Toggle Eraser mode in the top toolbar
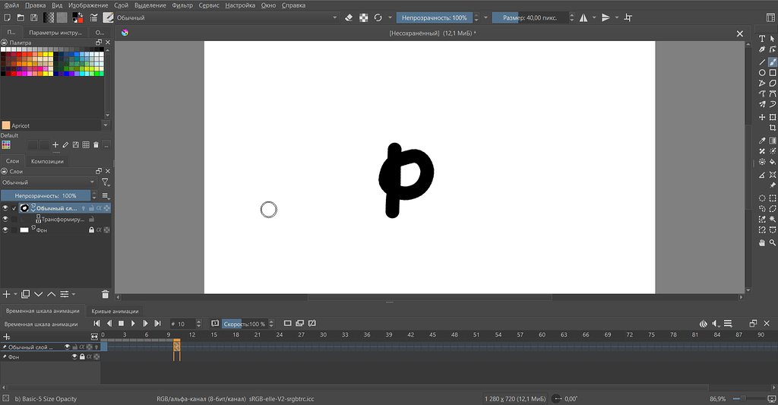The height and width of the screenshot is (405, 778). (349, 17)
